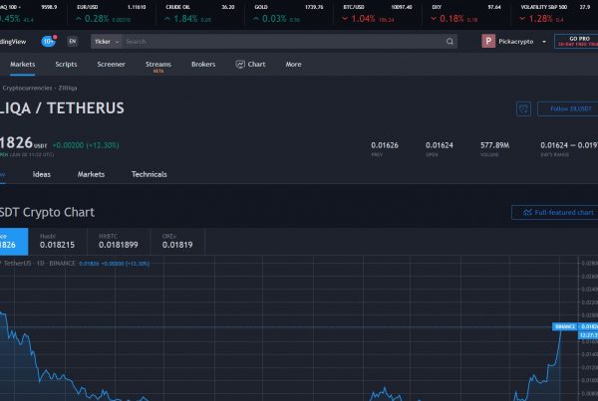Go to the Streams beta menu
Screen dimensions: 598x401
click(158, 66)
